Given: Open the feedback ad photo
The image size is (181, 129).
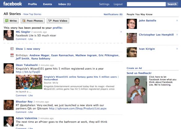Looking at the screenshot, I should (137, 90).
